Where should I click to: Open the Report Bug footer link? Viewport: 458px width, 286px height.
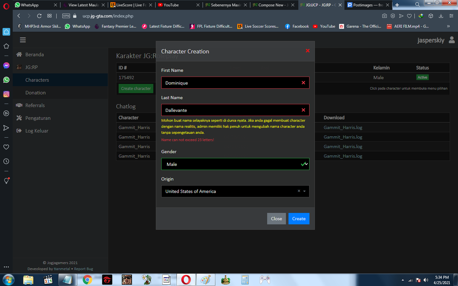click(83, 269)
